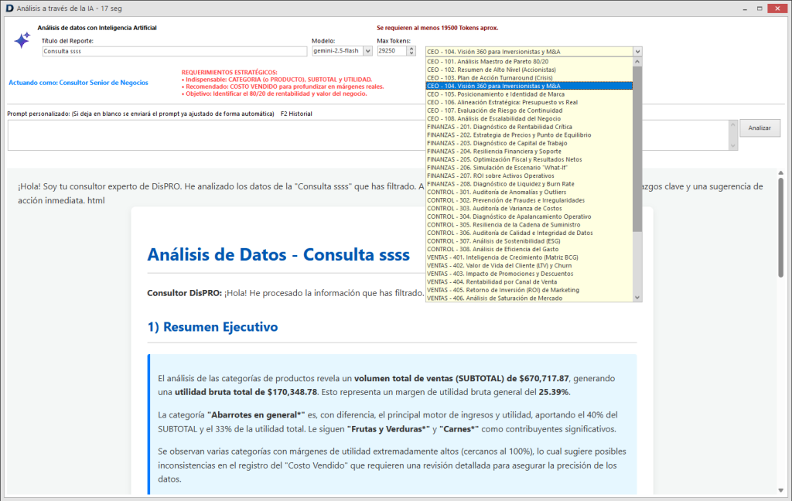Increase Max Tokens with up spinner arrow
Screen dimensions: 792x501
410,48
